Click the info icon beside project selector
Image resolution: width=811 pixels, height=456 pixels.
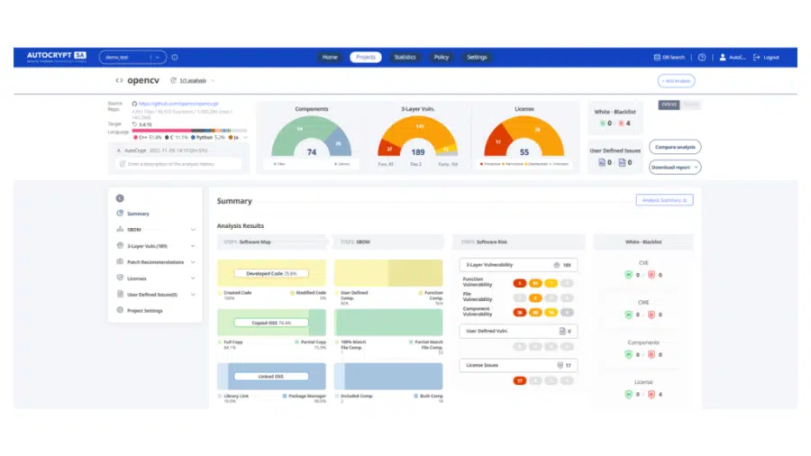[175, 57]
